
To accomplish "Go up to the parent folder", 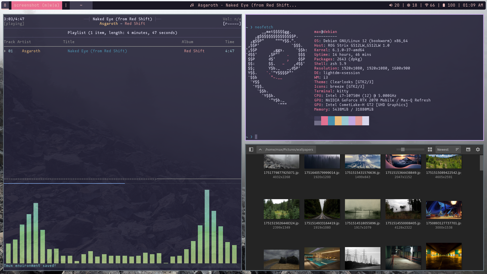I will [260, 149].
